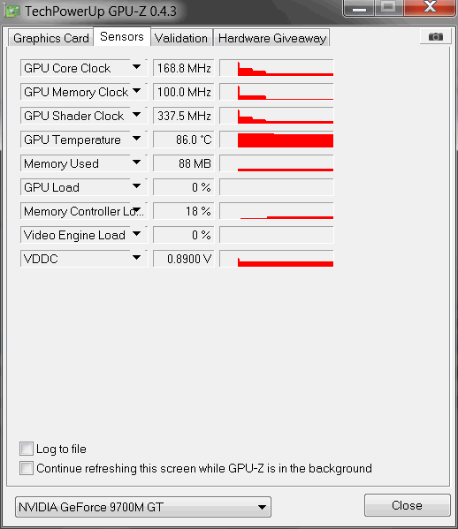
Task: Click the GPU-Z title bar app icon
Action: click(13, 11)
